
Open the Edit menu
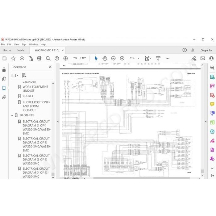9,44
